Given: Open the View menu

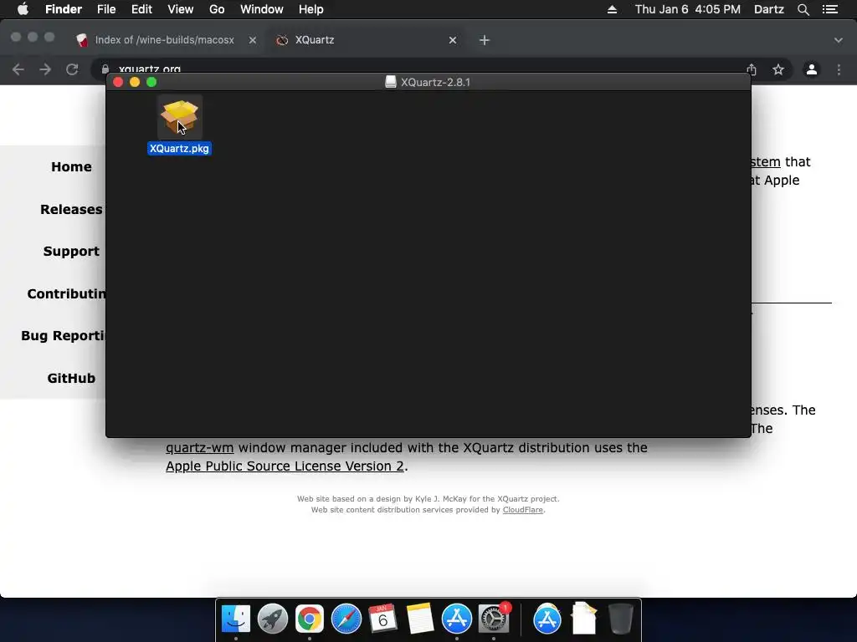Looking at the screenshot, I should [x=181, y=9].
